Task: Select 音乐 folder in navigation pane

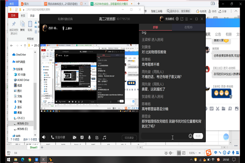Action: pyautogui.click(x=18, y=107)
